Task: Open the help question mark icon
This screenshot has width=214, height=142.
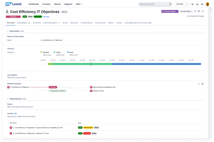Action: tap(202, 4)
